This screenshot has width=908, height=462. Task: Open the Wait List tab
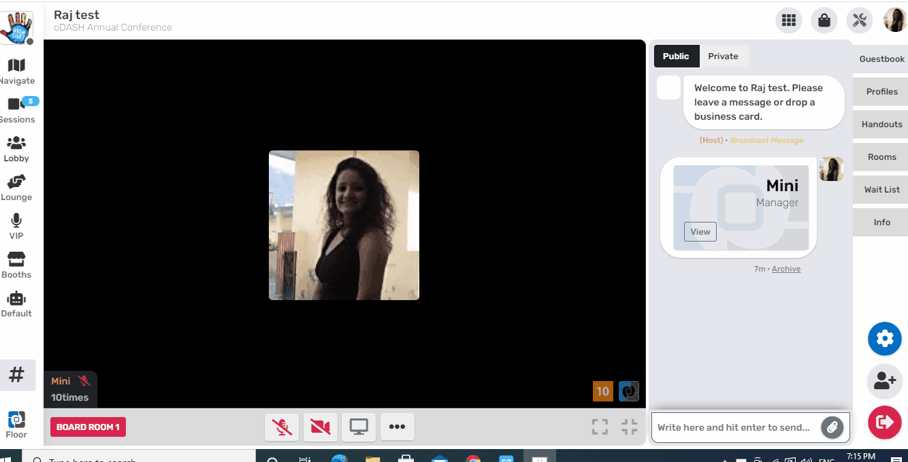pyautogui.click(x=881, y=190)
